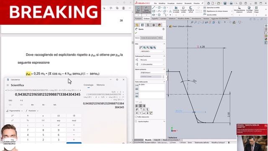This screenshot has height=151, width=268.
Task: Click the MS memory store button
Action: click(x=55, y=104)
